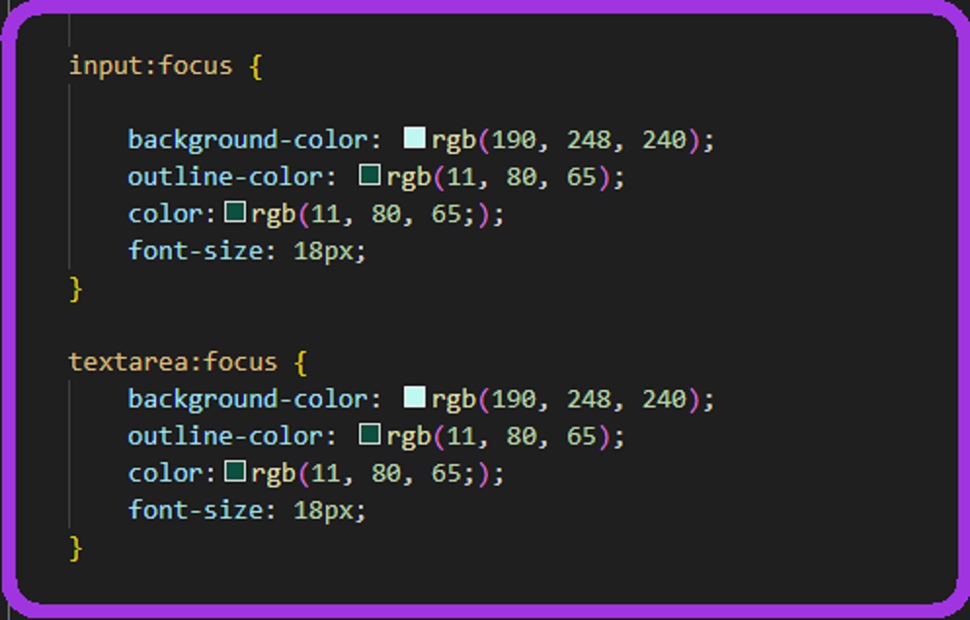Click the light-teal swatch under input:focus background-color
The width and height of the screenshot is (970, 620).
tap(414, 138)
